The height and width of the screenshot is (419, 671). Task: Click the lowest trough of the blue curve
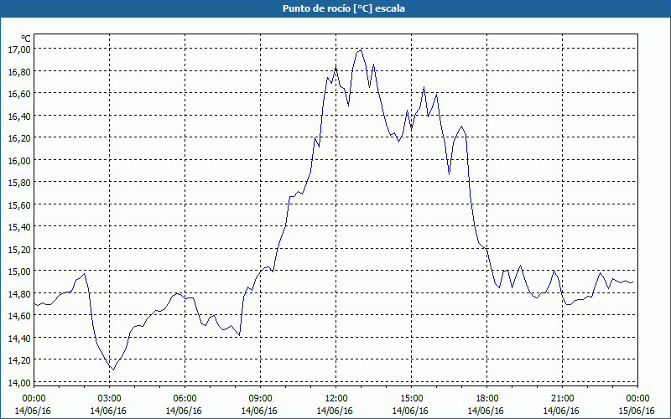pos(113,370)
